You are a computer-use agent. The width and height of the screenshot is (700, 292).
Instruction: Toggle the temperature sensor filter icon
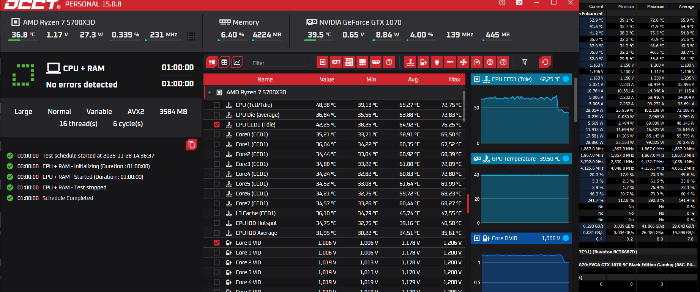pyautogui.click(x=410, y=62)
